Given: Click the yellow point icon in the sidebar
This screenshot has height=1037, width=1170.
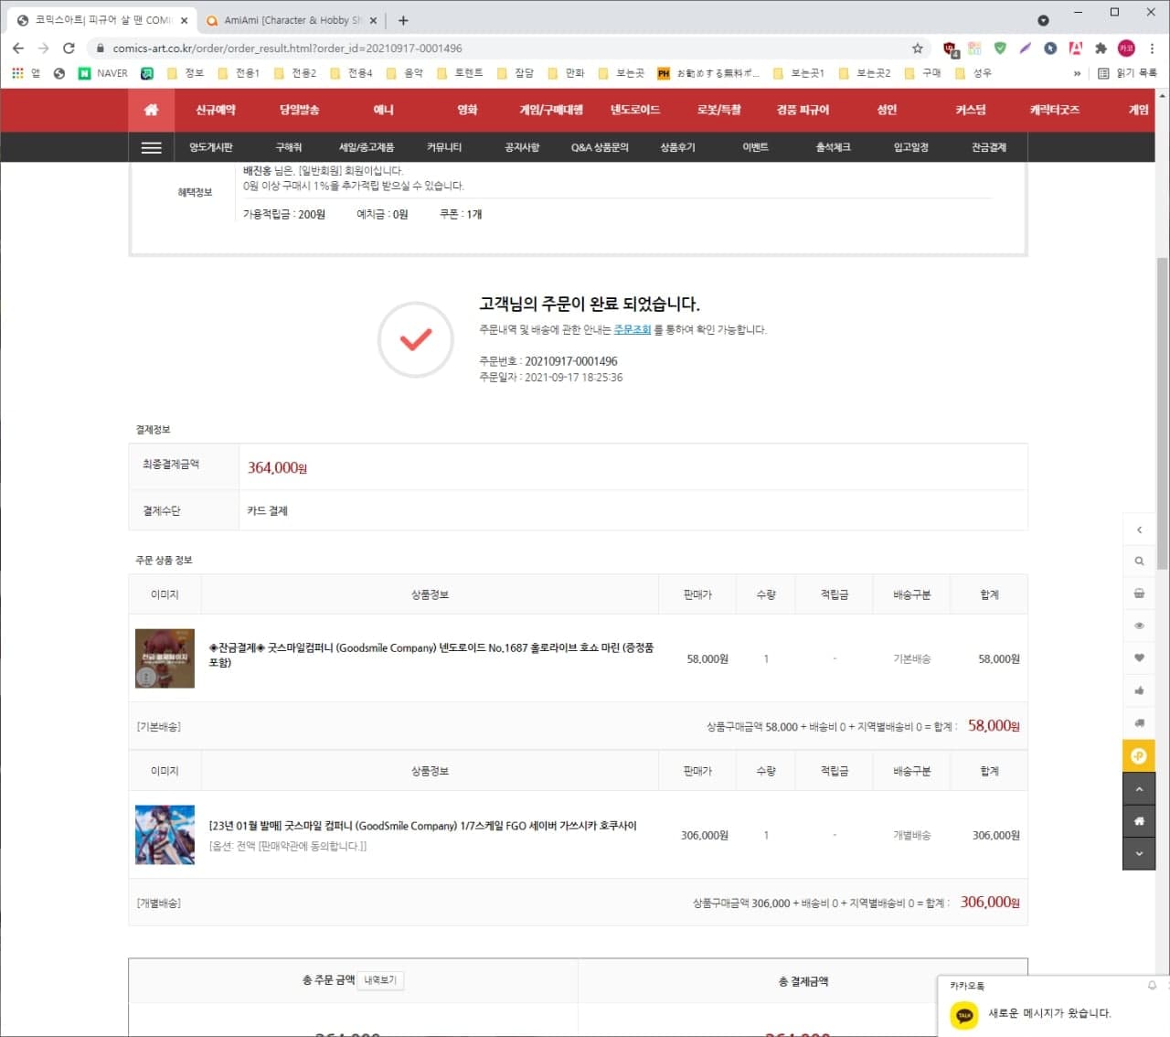Looking at the screenshot, I should (1139, 755).
